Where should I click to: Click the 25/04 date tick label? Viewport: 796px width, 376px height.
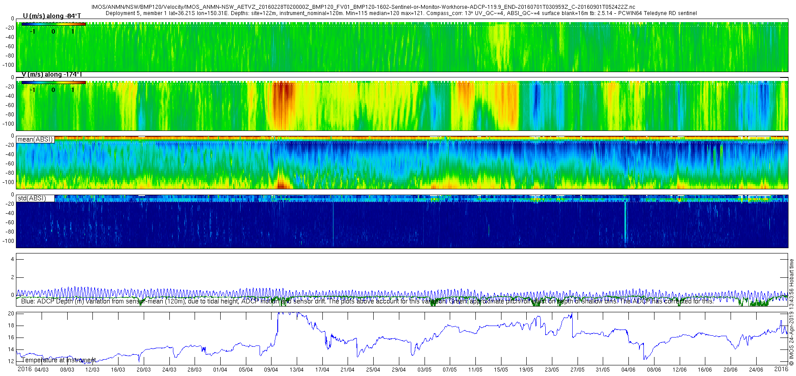point(373,370)
